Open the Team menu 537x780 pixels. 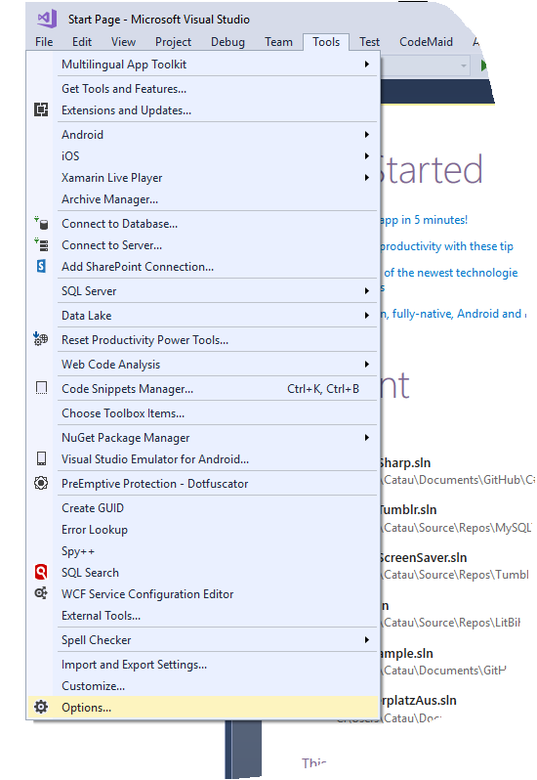[278, 42]
